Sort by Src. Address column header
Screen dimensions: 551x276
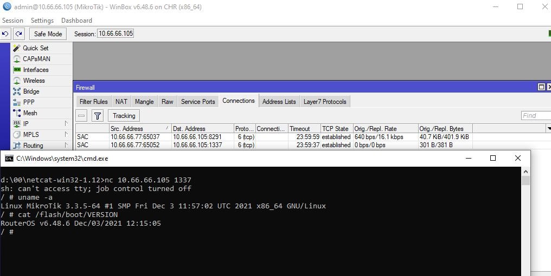pos(139,129)
